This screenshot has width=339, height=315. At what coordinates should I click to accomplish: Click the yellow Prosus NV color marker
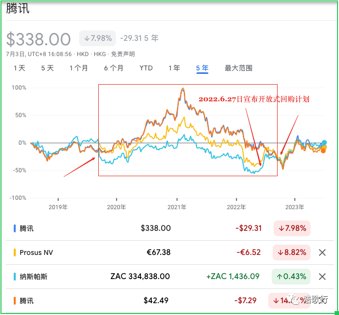coord(15,252)
